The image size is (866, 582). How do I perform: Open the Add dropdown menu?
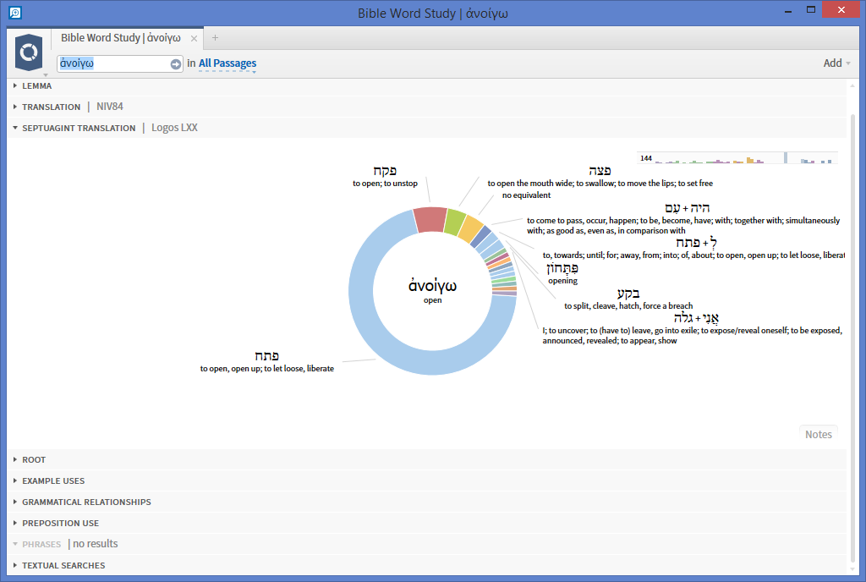pos(836,63)
